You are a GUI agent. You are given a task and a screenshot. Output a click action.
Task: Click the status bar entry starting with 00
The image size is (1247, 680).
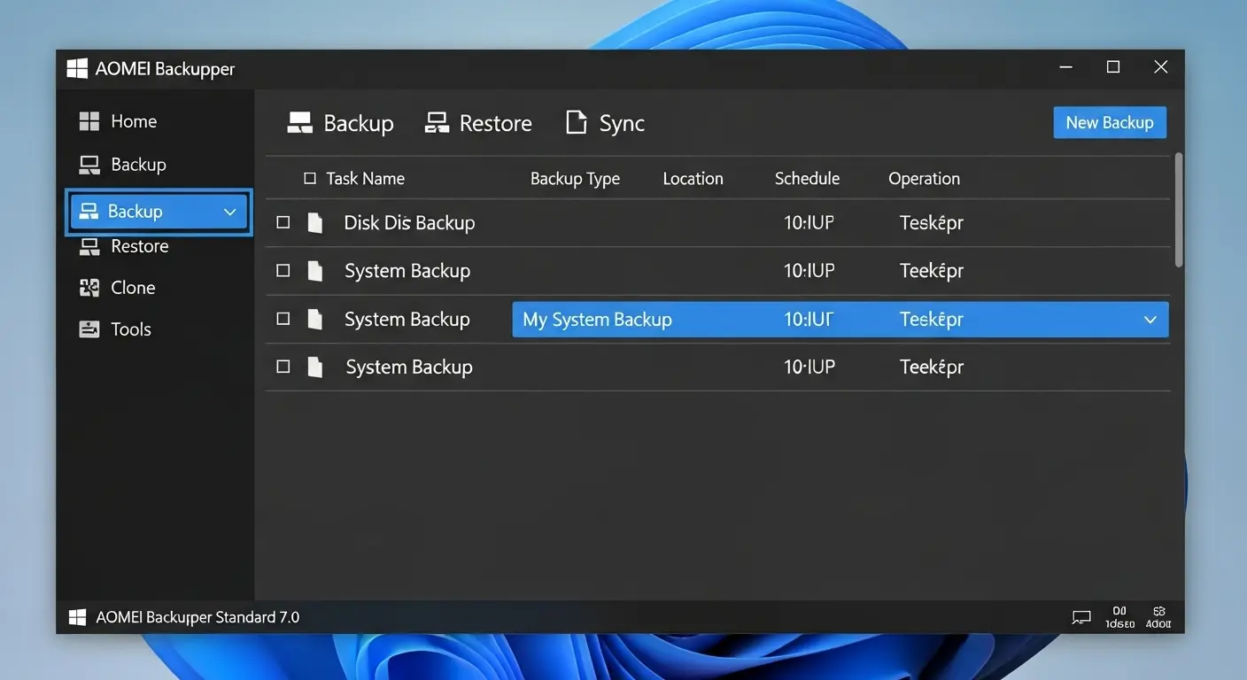click(1119, 617)
